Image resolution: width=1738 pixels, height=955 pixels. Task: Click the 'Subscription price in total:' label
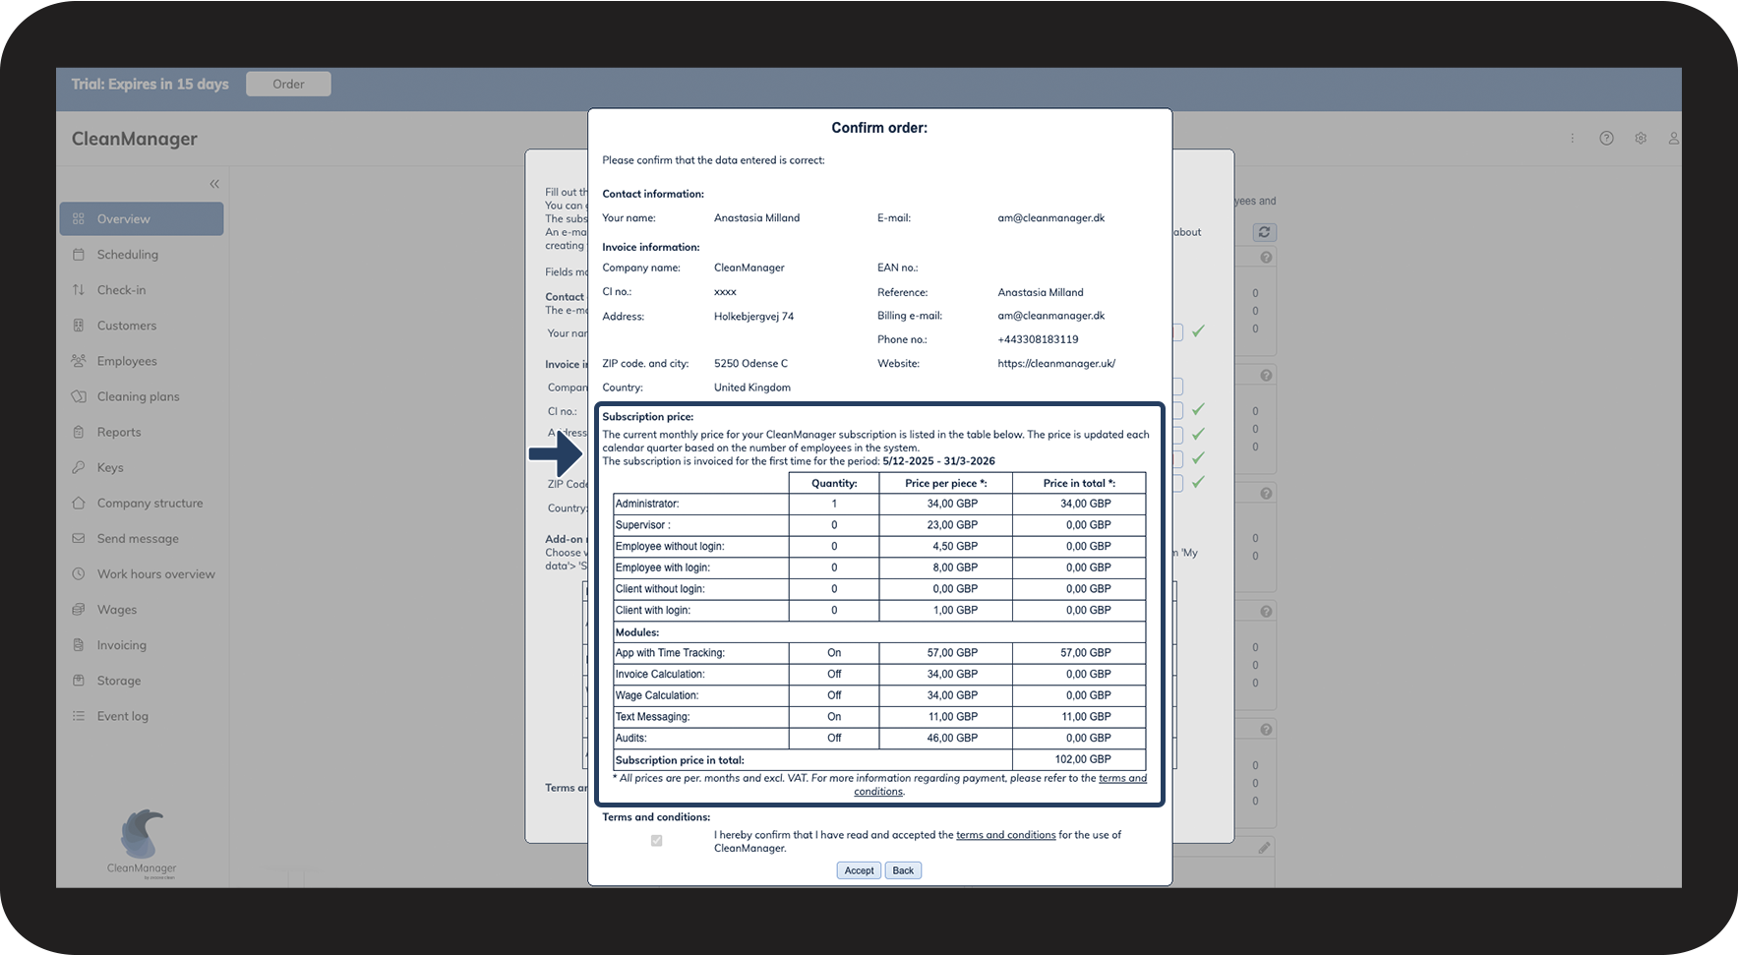680,760
